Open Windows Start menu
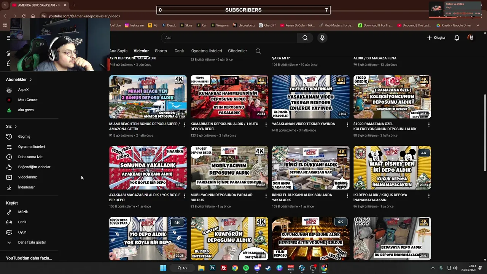 pos(163,268)
